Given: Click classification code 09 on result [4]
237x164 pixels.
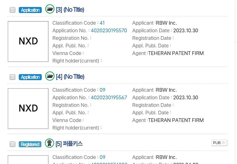Looking at the screenshot, I should [x=102, y=90].
